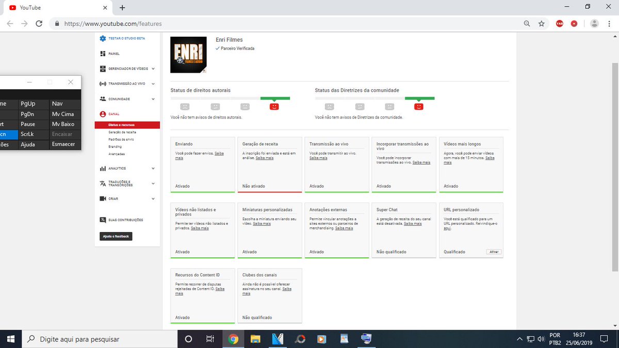Click the Transmissão ao Vivo broadcast icon

click(103, 83)
